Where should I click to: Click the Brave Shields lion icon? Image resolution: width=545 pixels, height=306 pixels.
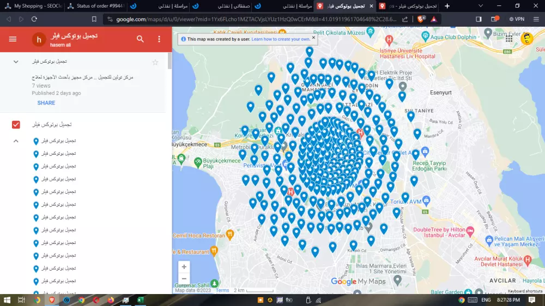click(421, 19)
